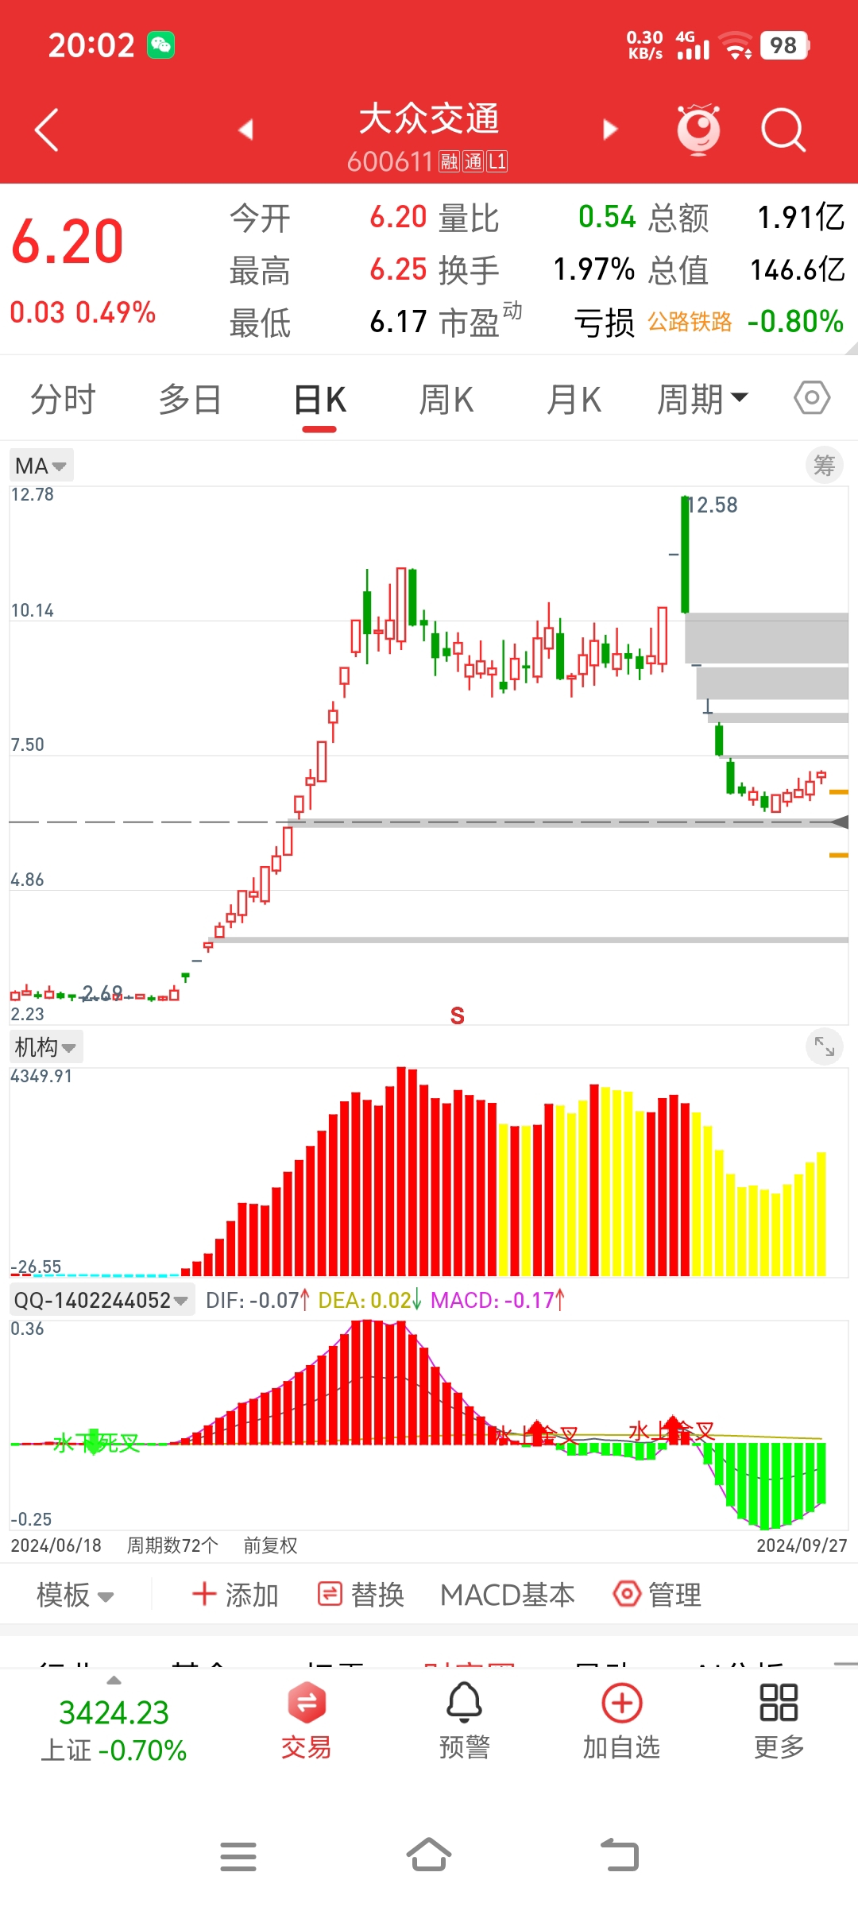858x1907 pixels.
Task: Tap 替换 to replace indicator
Action: [361, 1595]
